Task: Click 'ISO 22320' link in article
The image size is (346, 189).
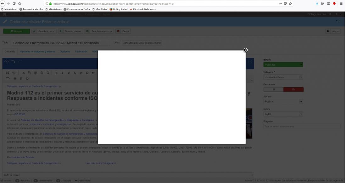Action: 20,114
